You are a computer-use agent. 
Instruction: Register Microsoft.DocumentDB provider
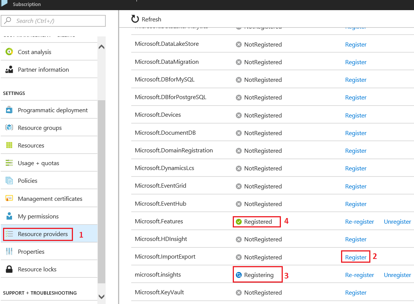pos(356,133)
